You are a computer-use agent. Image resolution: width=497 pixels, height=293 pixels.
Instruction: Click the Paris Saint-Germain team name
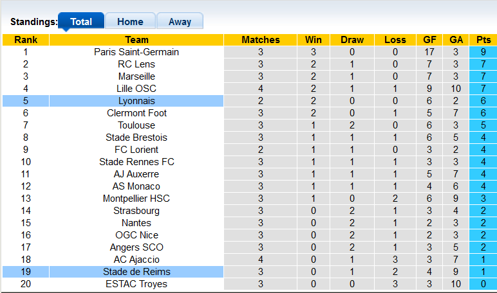click(x=136, y=52)
